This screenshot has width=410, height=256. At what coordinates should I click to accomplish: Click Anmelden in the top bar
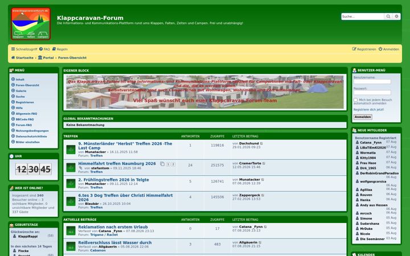coord(389,49)
